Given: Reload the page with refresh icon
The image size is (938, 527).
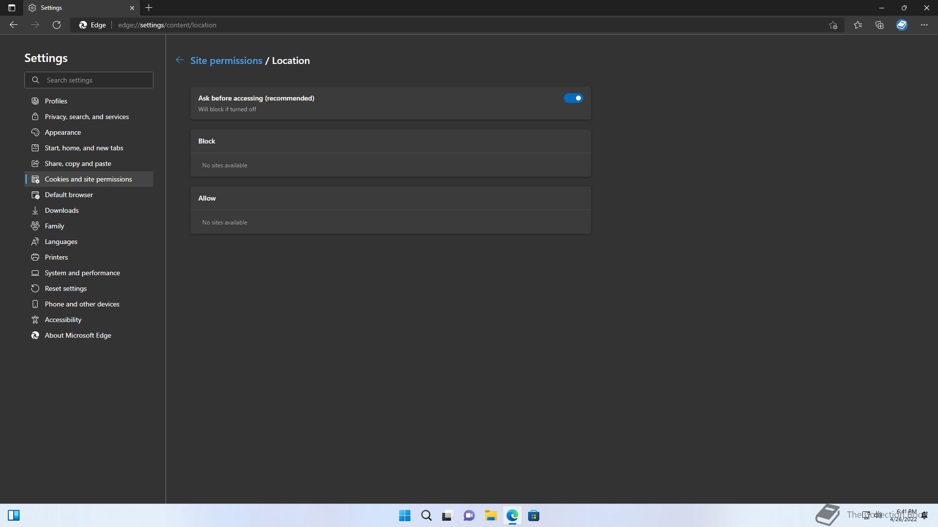Looking at the screenshot, I should click(x=57, y=25).
